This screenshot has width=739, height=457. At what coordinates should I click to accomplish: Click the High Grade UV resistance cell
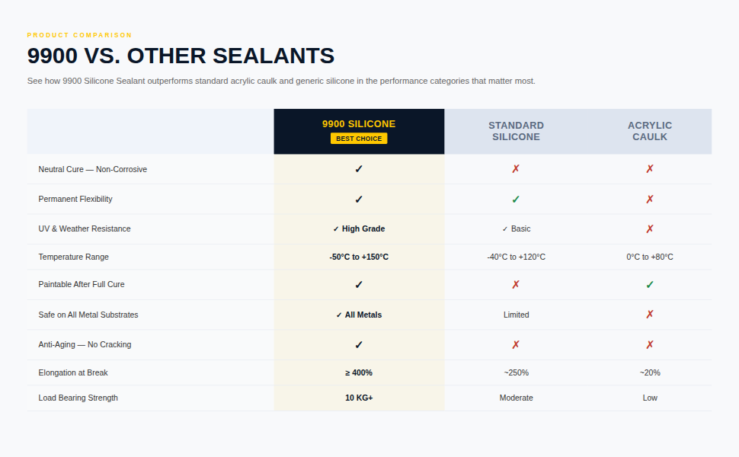[x=359, y=229]
